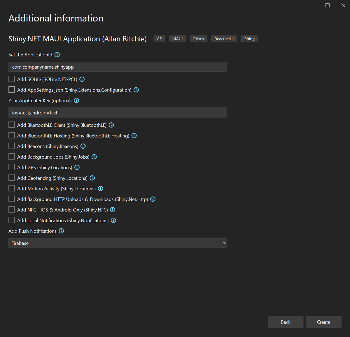Screen dimensions: 350x337
Task: Click Shiny.NET MAUI Application (Allan Ritchie) title
Action: coord(78,39)
